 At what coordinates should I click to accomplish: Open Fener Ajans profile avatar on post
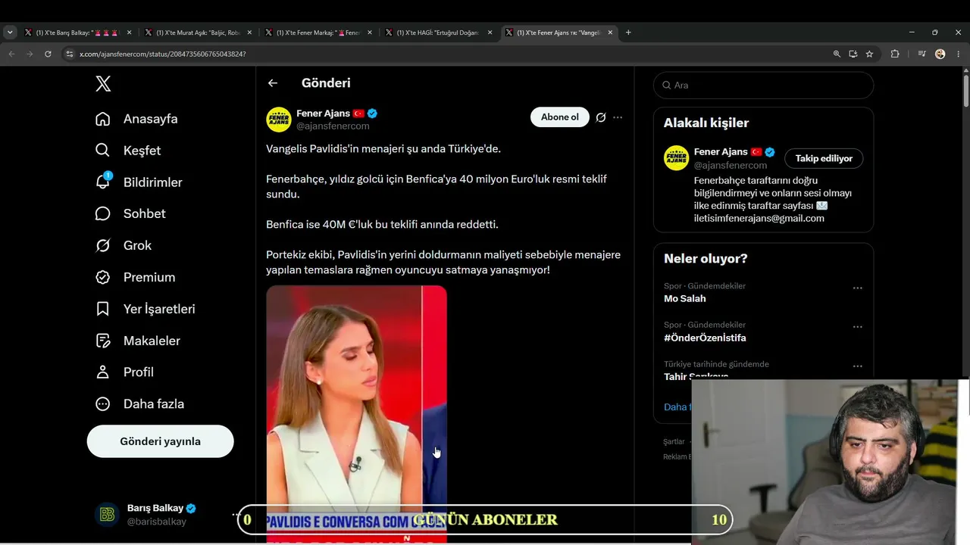point(279,120)
